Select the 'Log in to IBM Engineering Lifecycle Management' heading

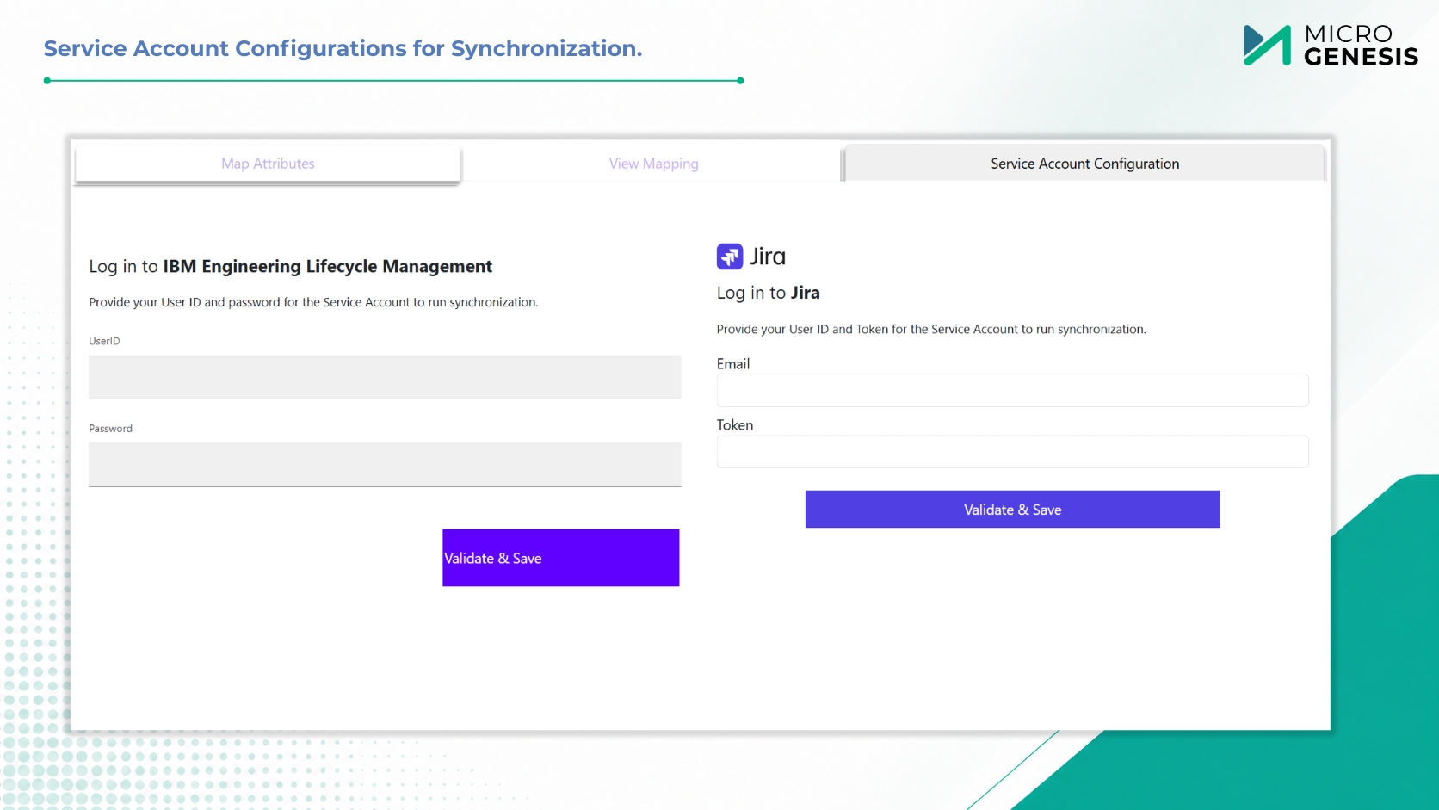click(291, 266)
